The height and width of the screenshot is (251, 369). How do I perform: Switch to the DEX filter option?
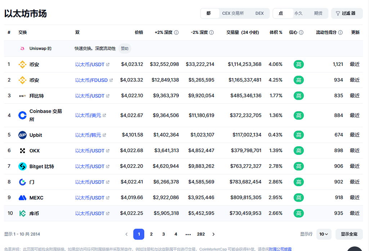[x=259, y=13]
